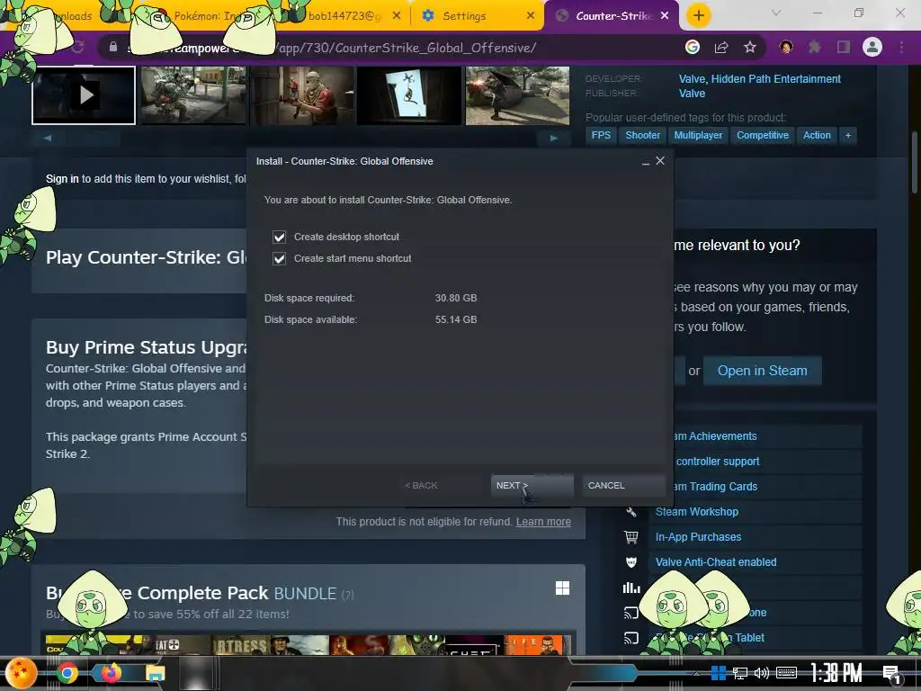
Task: Open the extensions puzzle icon
Action: point(815,48)
